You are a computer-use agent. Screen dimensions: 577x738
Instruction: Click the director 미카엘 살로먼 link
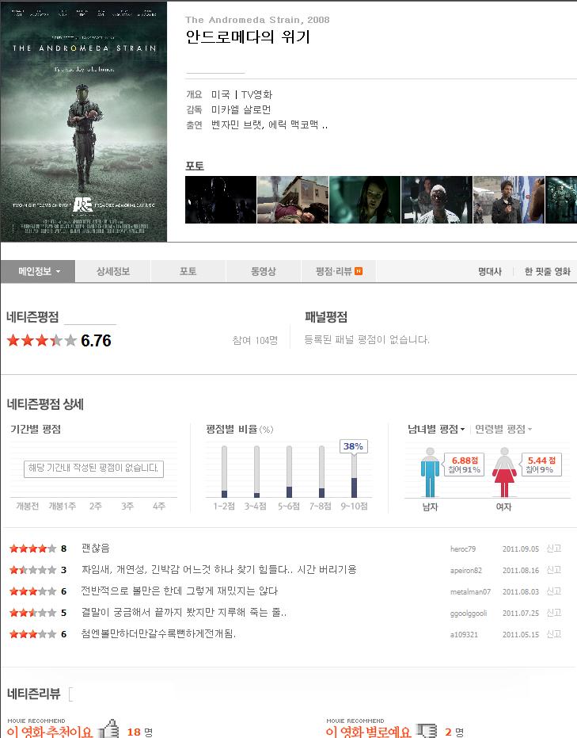tap(241, 109)
